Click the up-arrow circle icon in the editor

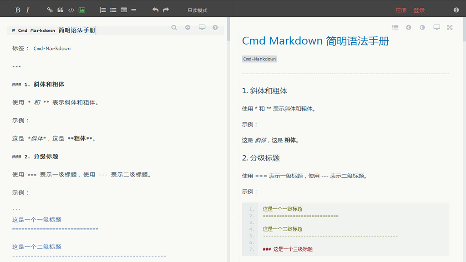coord(188,27)
